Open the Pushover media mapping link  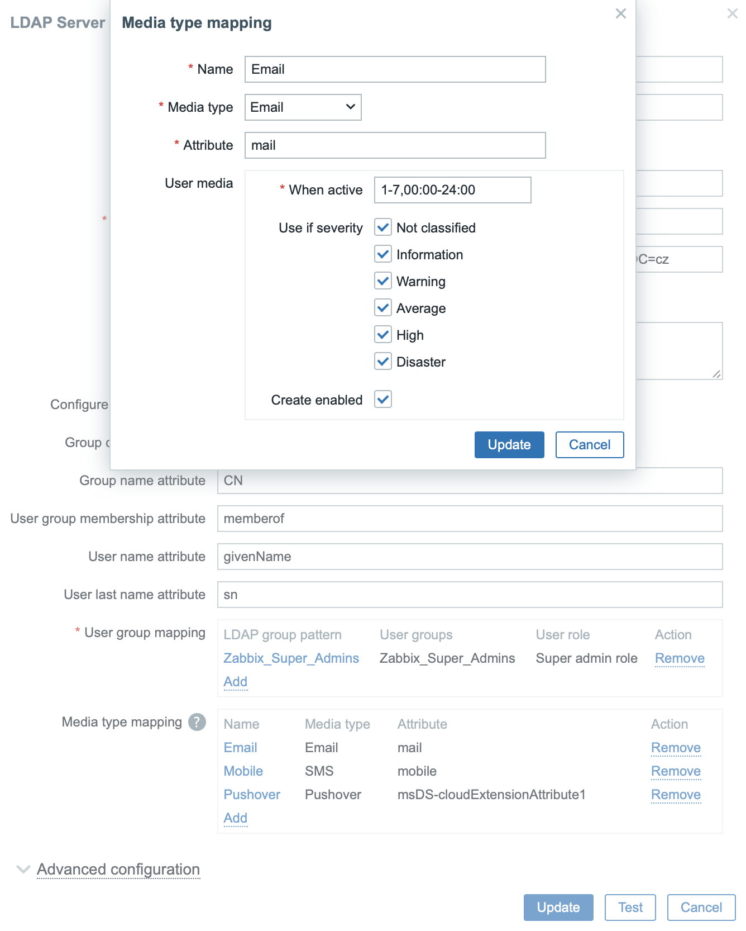252,795
